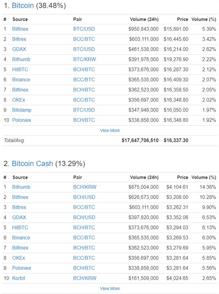This screenshot has width=219, height=294.
Task: Open the Bitcoin Cash heading link
Action: (33, 163)
